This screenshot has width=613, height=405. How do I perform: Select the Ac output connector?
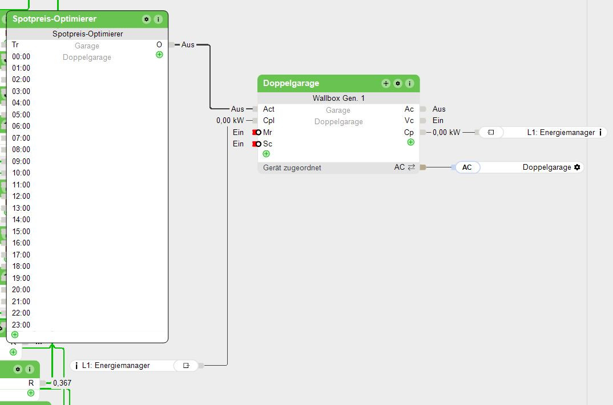[422, 109]
